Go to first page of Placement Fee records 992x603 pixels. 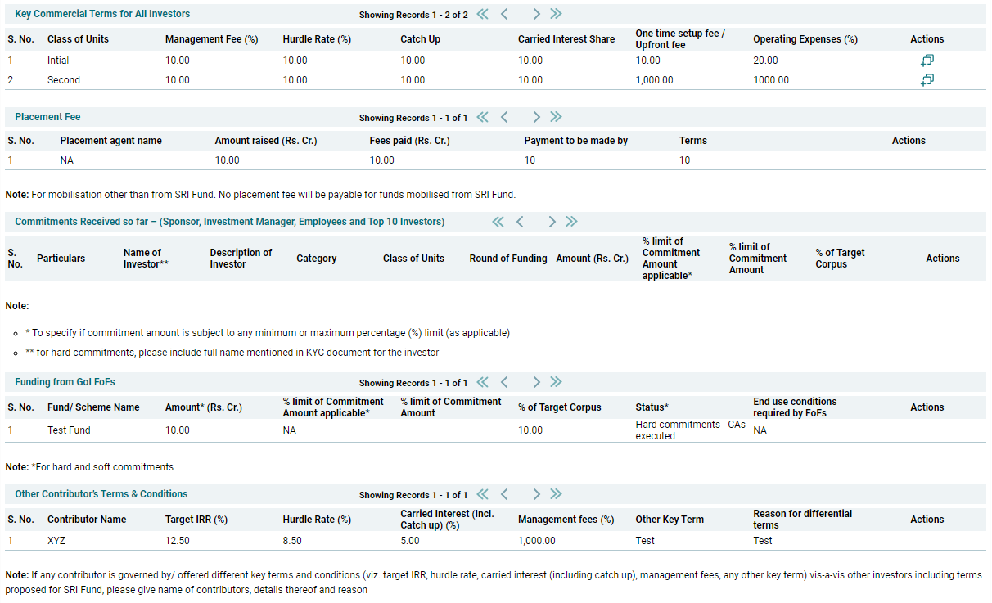[482, 117]
